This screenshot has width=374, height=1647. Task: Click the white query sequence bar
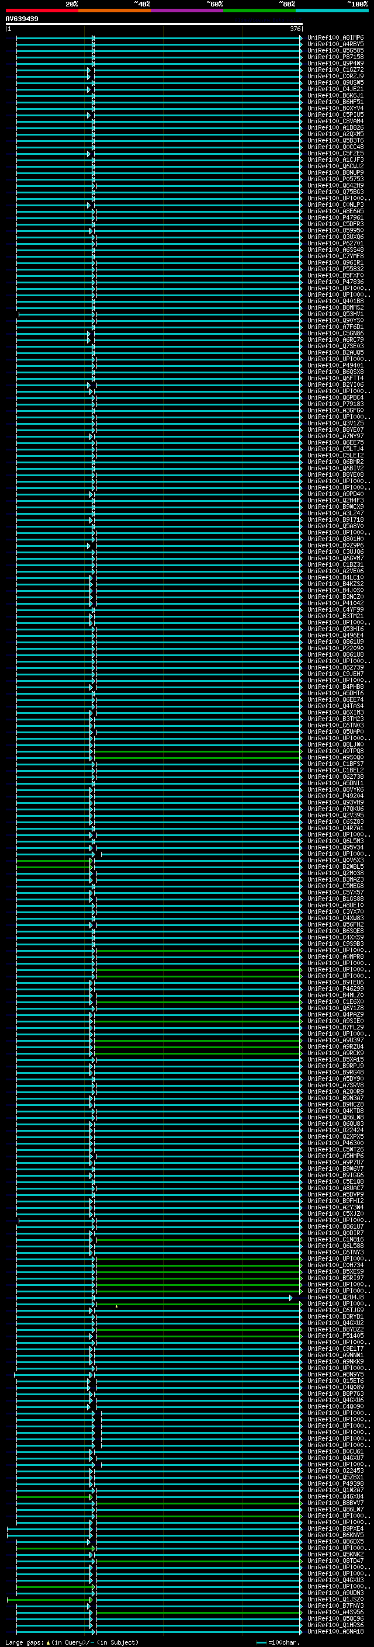point(154,25)
